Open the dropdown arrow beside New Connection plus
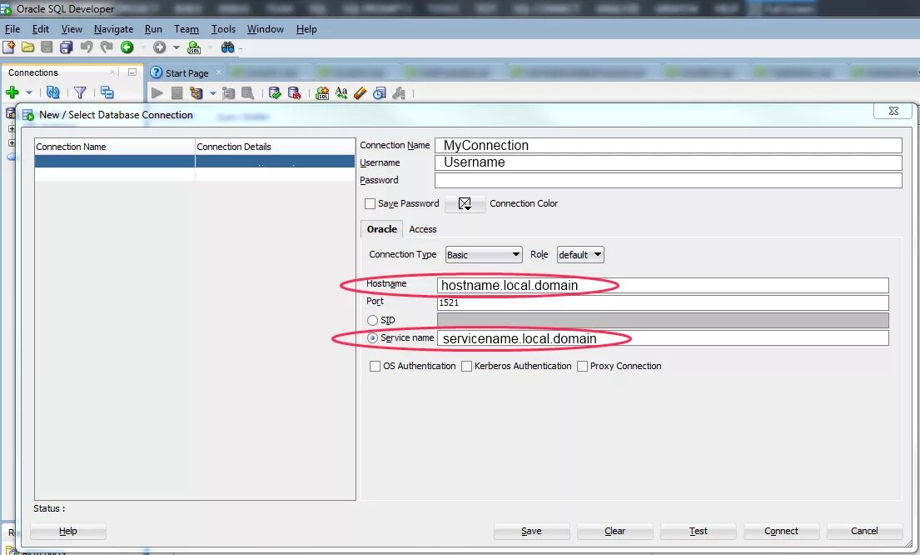Viewport: 920px width, 555px height. click(x=29, y=92)
